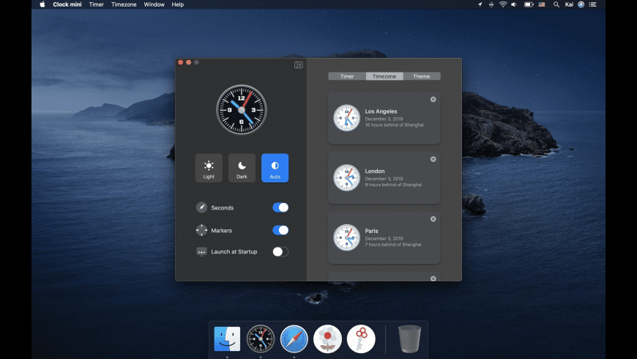The width and height of the screenshot is (637, 359).
Task: Remove the Los Angeles timezone card
Action: [433, 100]
